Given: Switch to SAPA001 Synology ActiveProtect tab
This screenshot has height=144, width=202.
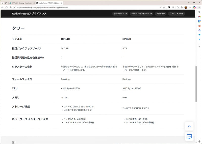Looking at the screenshot, I should point(22,3).
